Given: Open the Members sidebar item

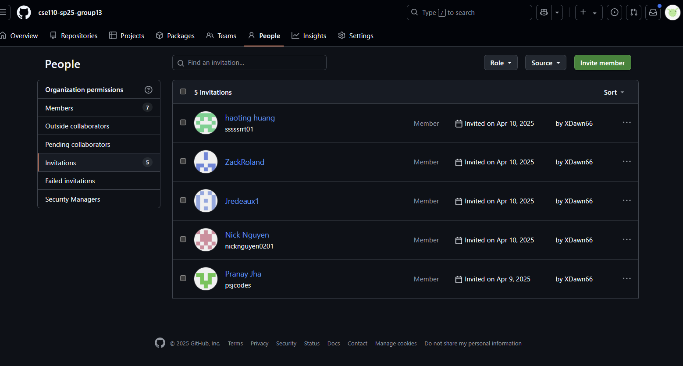Looking at the screenshot, I should pyautogui.click(x=99, y=108).
